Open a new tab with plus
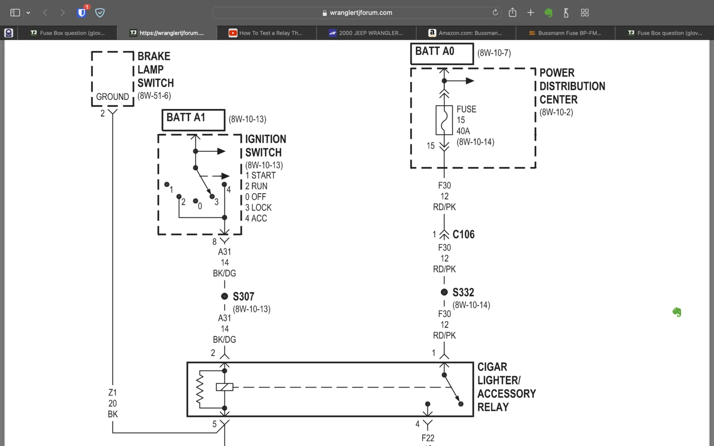This screenshot has height=446, width=714. pos(531,12)
